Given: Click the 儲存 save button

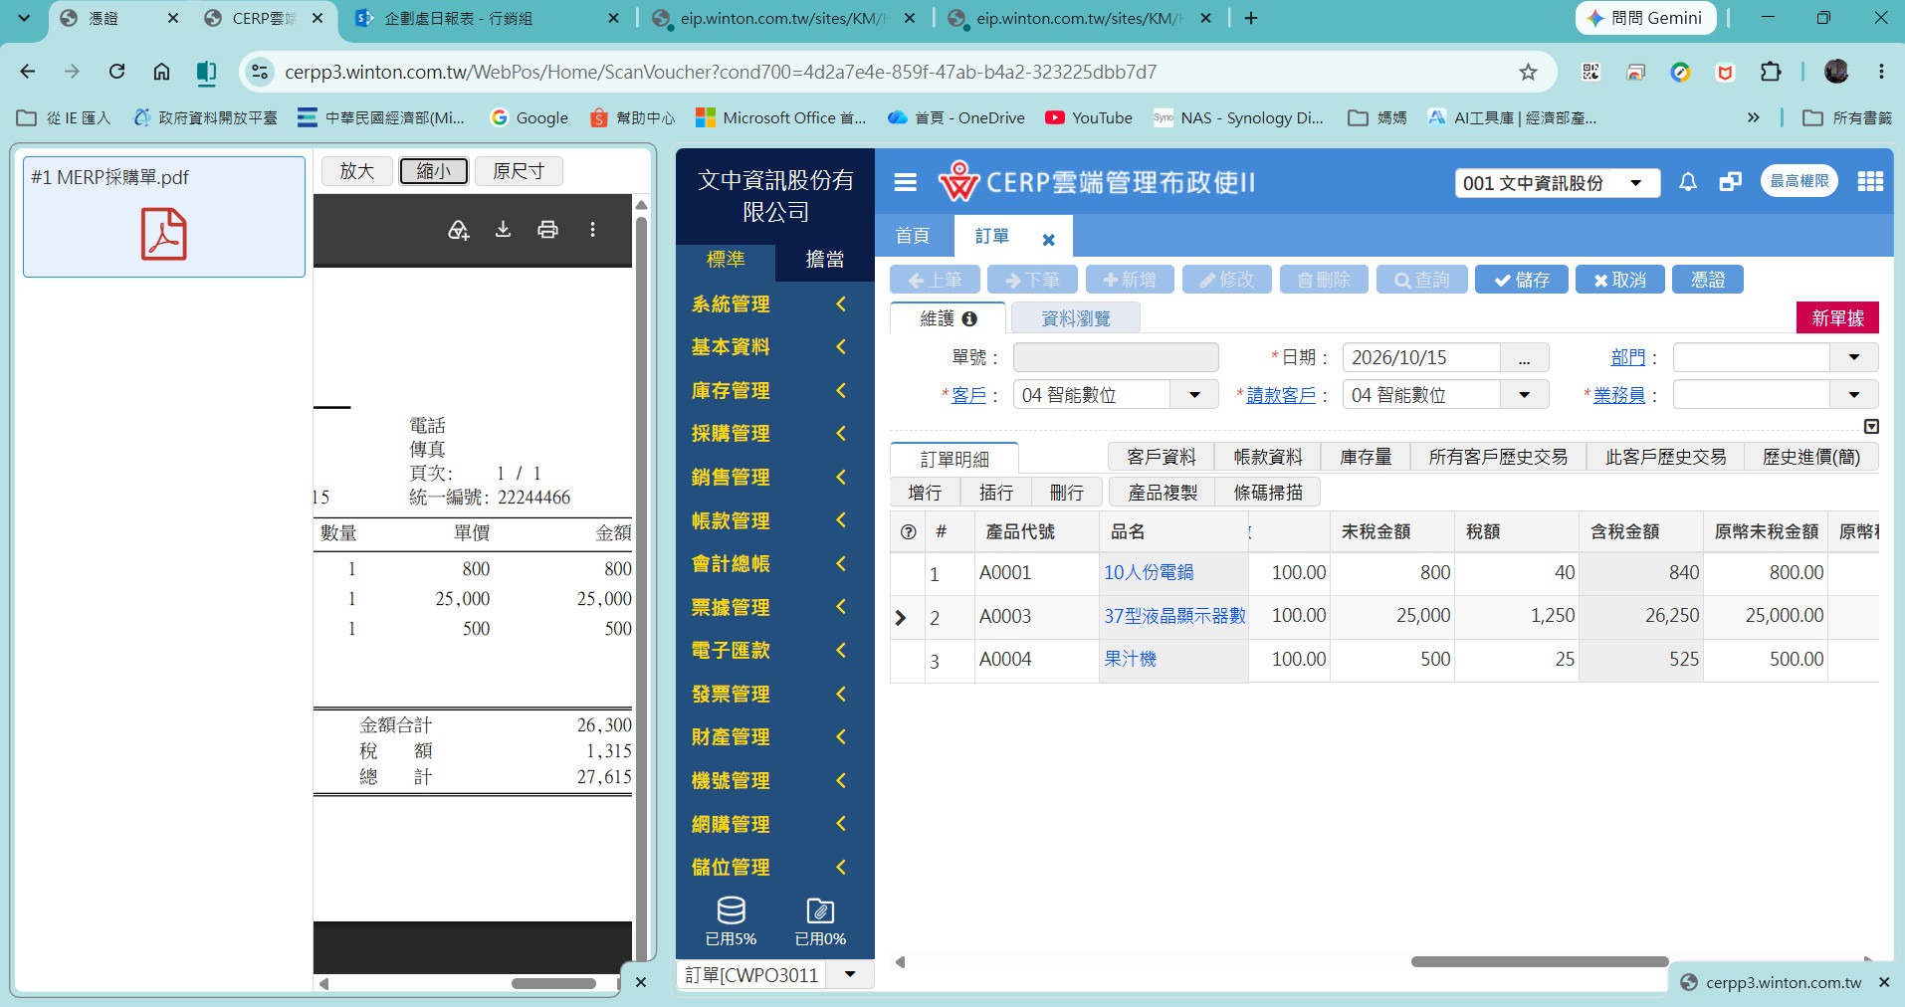Looking at the screenshot, I should coord(1521,280).
